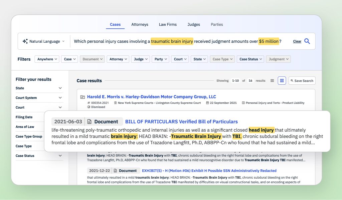This screenshot has width=342, height=200.
Task: Click the Save Search button
Action: 302,81
